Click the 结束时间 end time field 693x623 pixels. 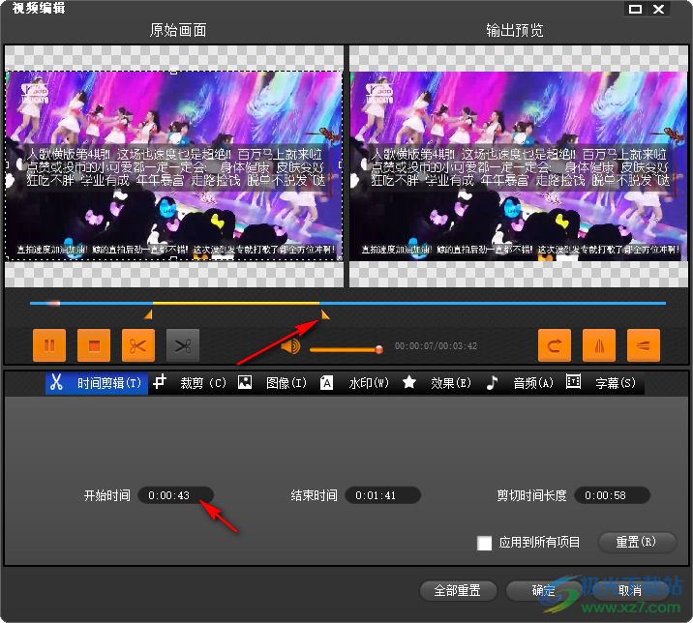[382, 495]
